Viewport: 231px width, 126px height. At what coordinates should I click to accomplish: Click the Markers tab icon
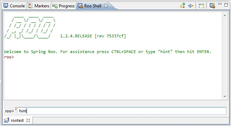click(30, 6)
